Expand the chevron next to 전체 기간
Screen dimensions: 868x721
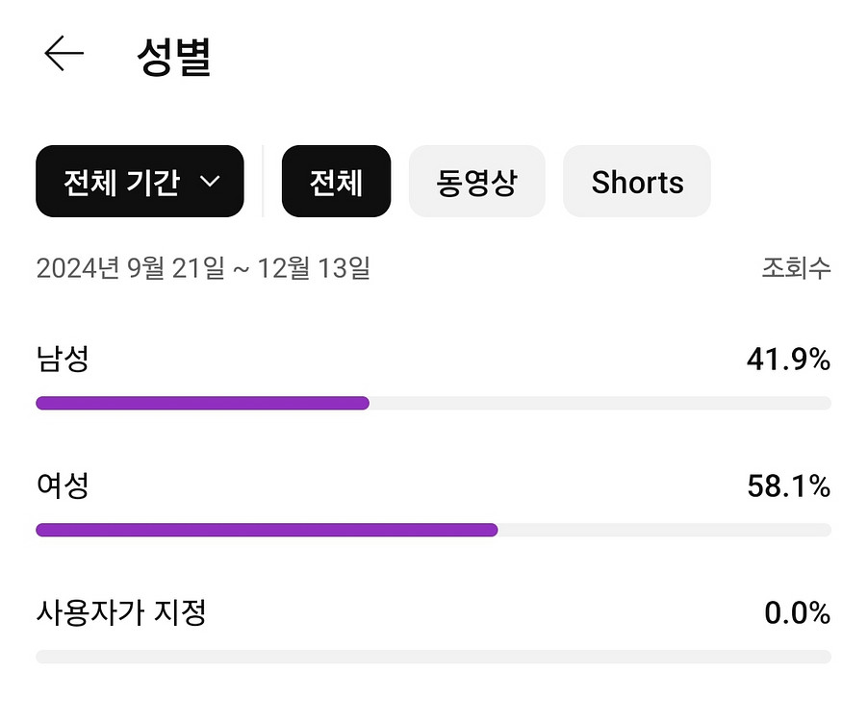210,182
